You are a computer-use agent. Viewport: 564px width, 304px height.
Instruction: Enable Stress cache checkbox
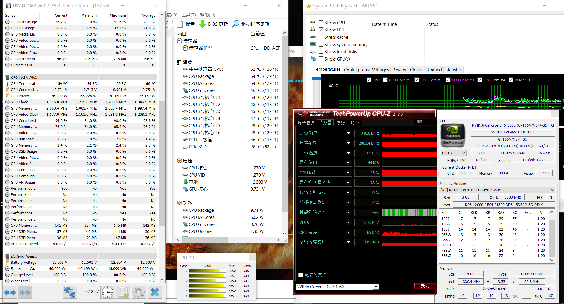point(321,37)
